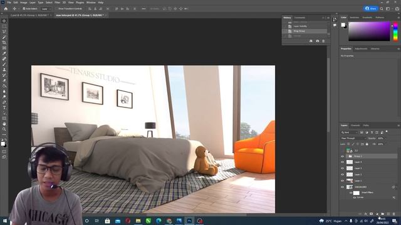Select the Pen tool

point(4,102)
